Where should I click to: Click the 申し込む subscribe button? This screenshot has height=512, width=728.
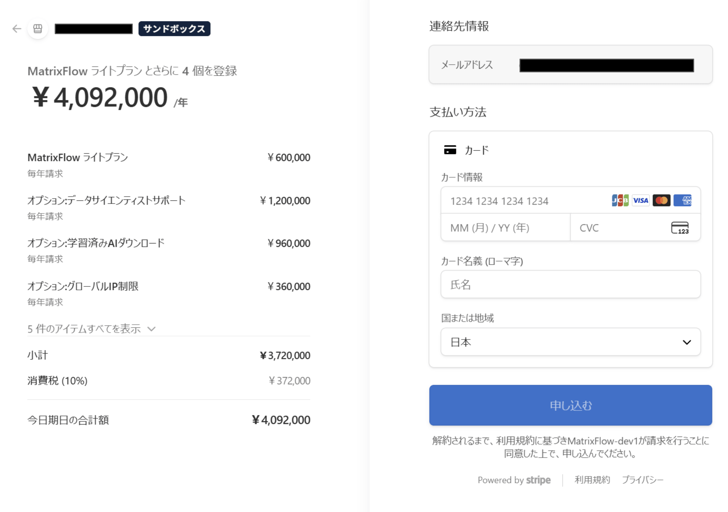(570, 405)
